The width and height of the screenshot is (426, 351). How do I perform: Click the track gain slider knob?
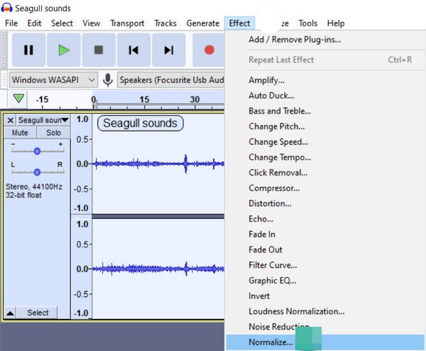(37, 151)
